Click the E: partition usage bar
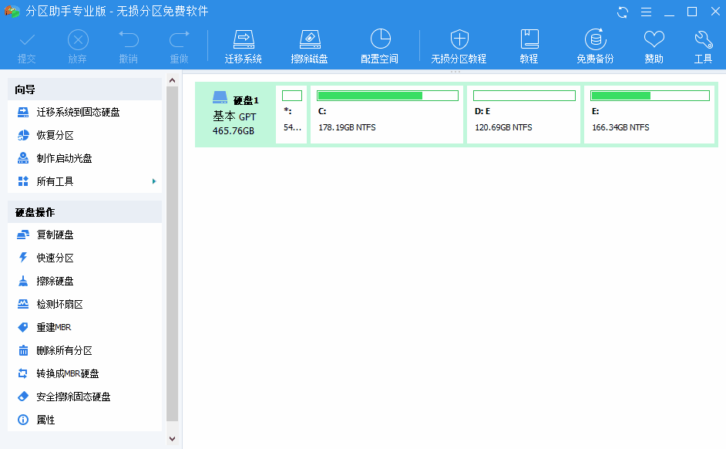The image size is (726, 449). point(650,96)
